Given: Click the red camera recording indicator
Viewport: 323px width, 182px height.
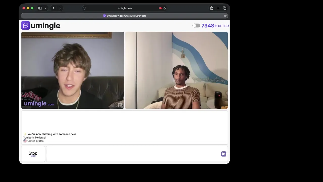Looking at the screenshot, I should pos(160,8).
